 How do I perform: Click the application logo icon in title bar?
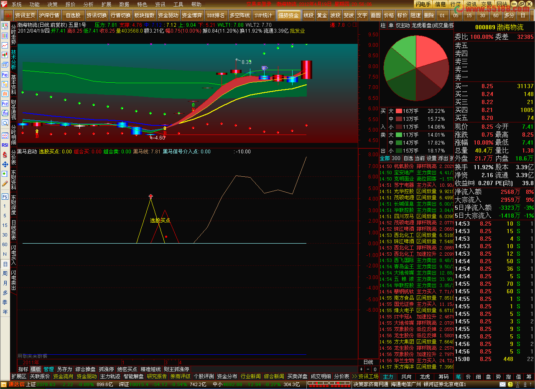coord(5,4)
